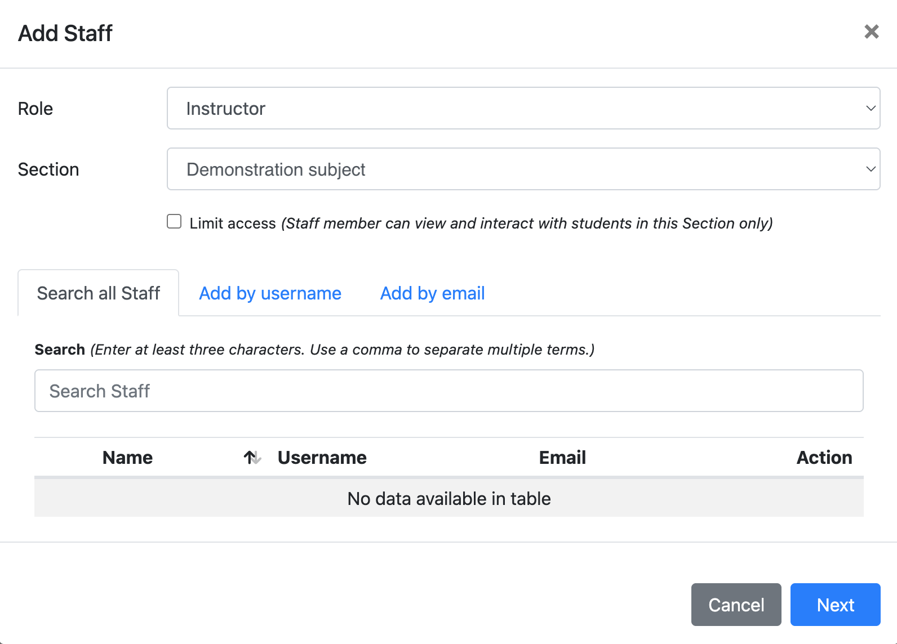Sort table by Name column

pos(127,457)
